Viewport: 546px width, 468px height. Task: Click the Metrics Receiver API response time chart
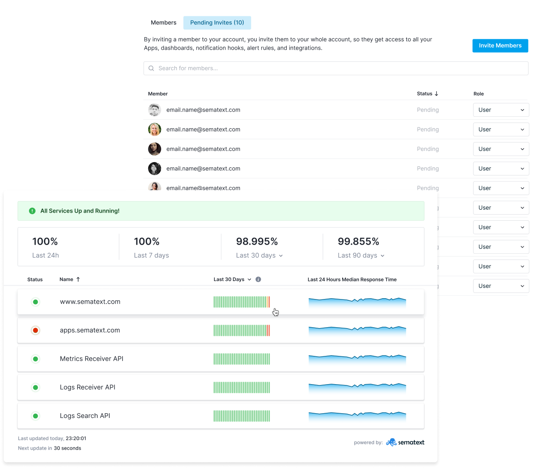pyautogui.click(x=357, y=359)
